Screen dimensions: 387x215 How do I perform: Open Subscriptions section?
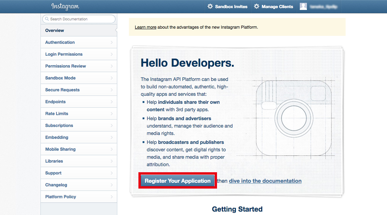click(x=79, y=125)
